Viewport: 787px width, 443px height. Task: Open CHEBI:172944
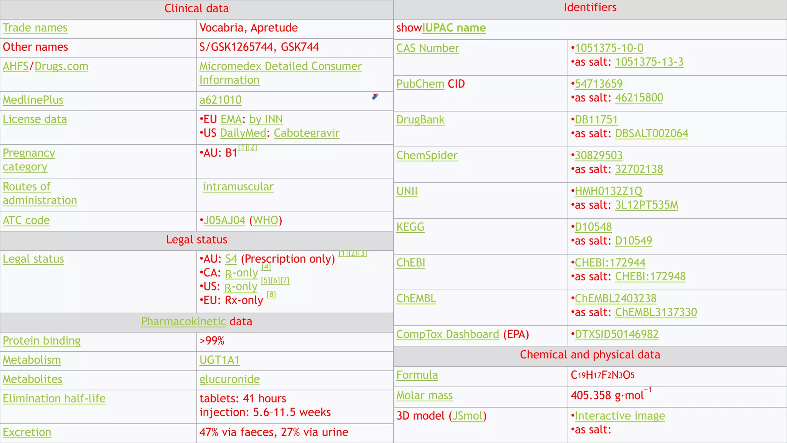tap(610, 263)
